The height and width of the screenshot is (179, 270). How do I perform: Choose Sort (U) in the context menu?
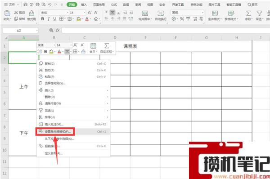pyautogui.click(x=73, y=117)
